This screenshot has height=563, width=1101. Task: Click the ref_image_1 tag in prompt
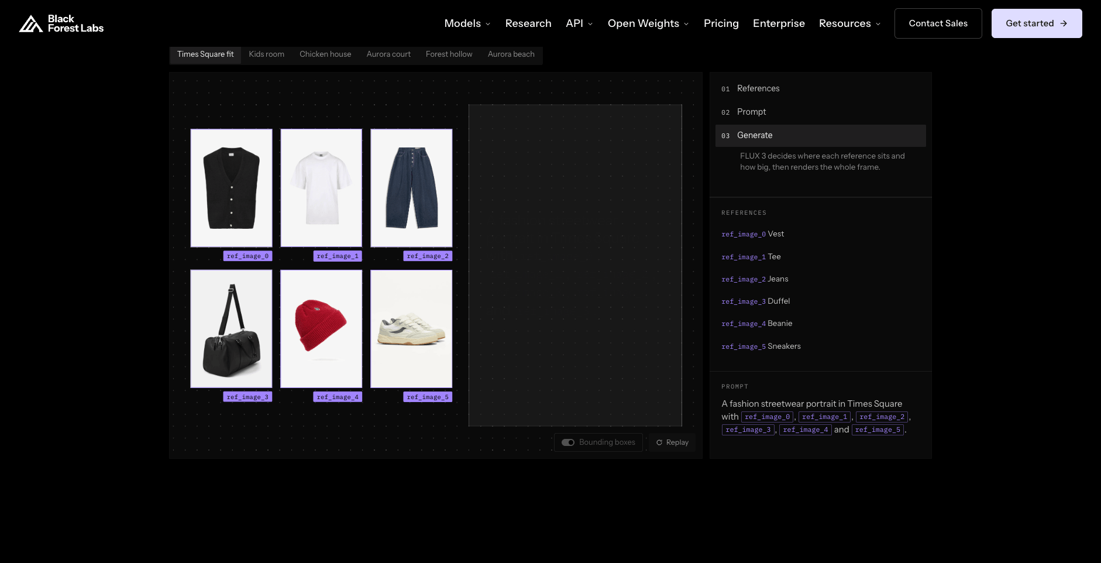tap(824, 417)
